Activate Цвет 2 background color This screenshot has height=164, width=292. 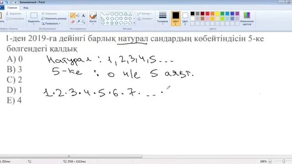(x=185, y=18)
